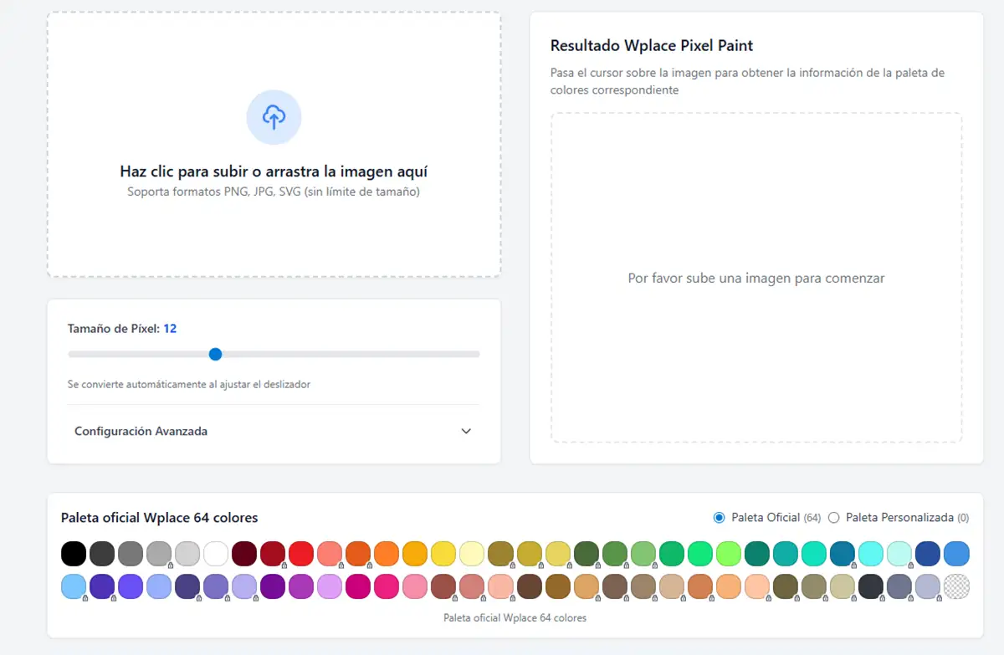Select the bright red color swatch
1004x655 pixels.
coord(301,554)
